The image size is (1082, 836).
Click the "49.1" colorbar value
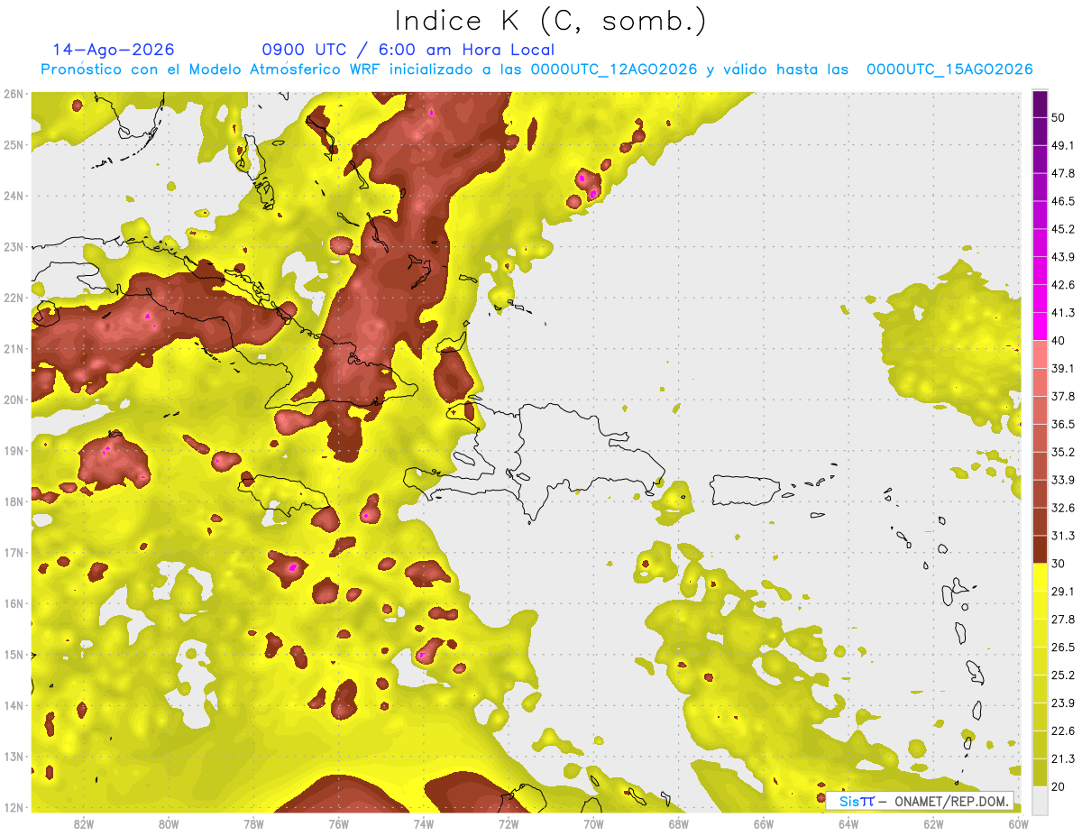click(1063, 145)
